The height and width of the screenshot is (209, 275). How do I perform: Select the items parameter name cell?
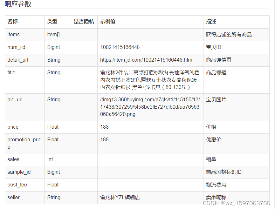pyautogui.click(x=24, y=35)
